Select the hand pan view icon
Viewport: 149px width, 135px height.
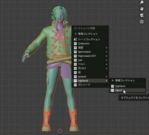[x=142, y=9]
